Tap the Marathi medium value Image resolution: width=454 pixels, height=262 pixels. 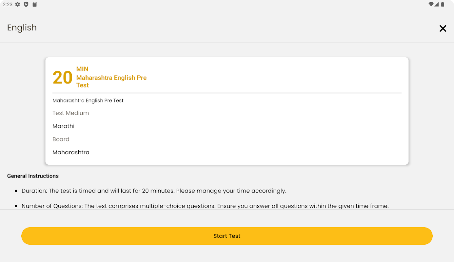[x=63, y=126]
